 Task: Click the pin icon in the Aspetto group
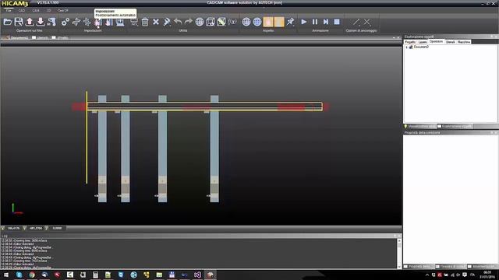point(290,22)
